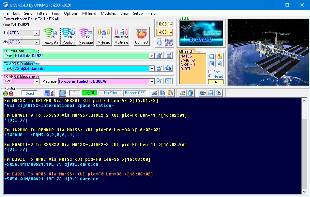Click the globe icon in TX APRS Position

169,68
